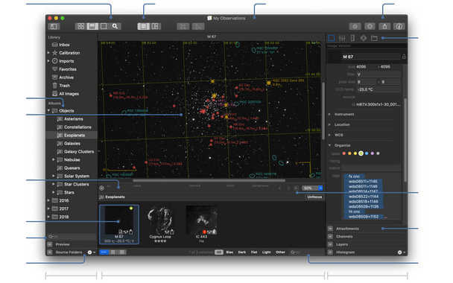This screenshot has height=283, width=453.
Task: Click the Unfocus button
Action: tap(314, 197)
